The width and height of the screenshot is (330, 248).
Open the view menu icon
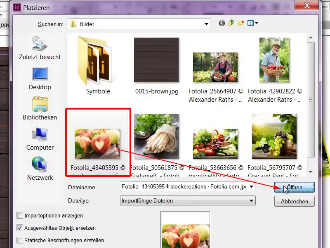[250, 23]
